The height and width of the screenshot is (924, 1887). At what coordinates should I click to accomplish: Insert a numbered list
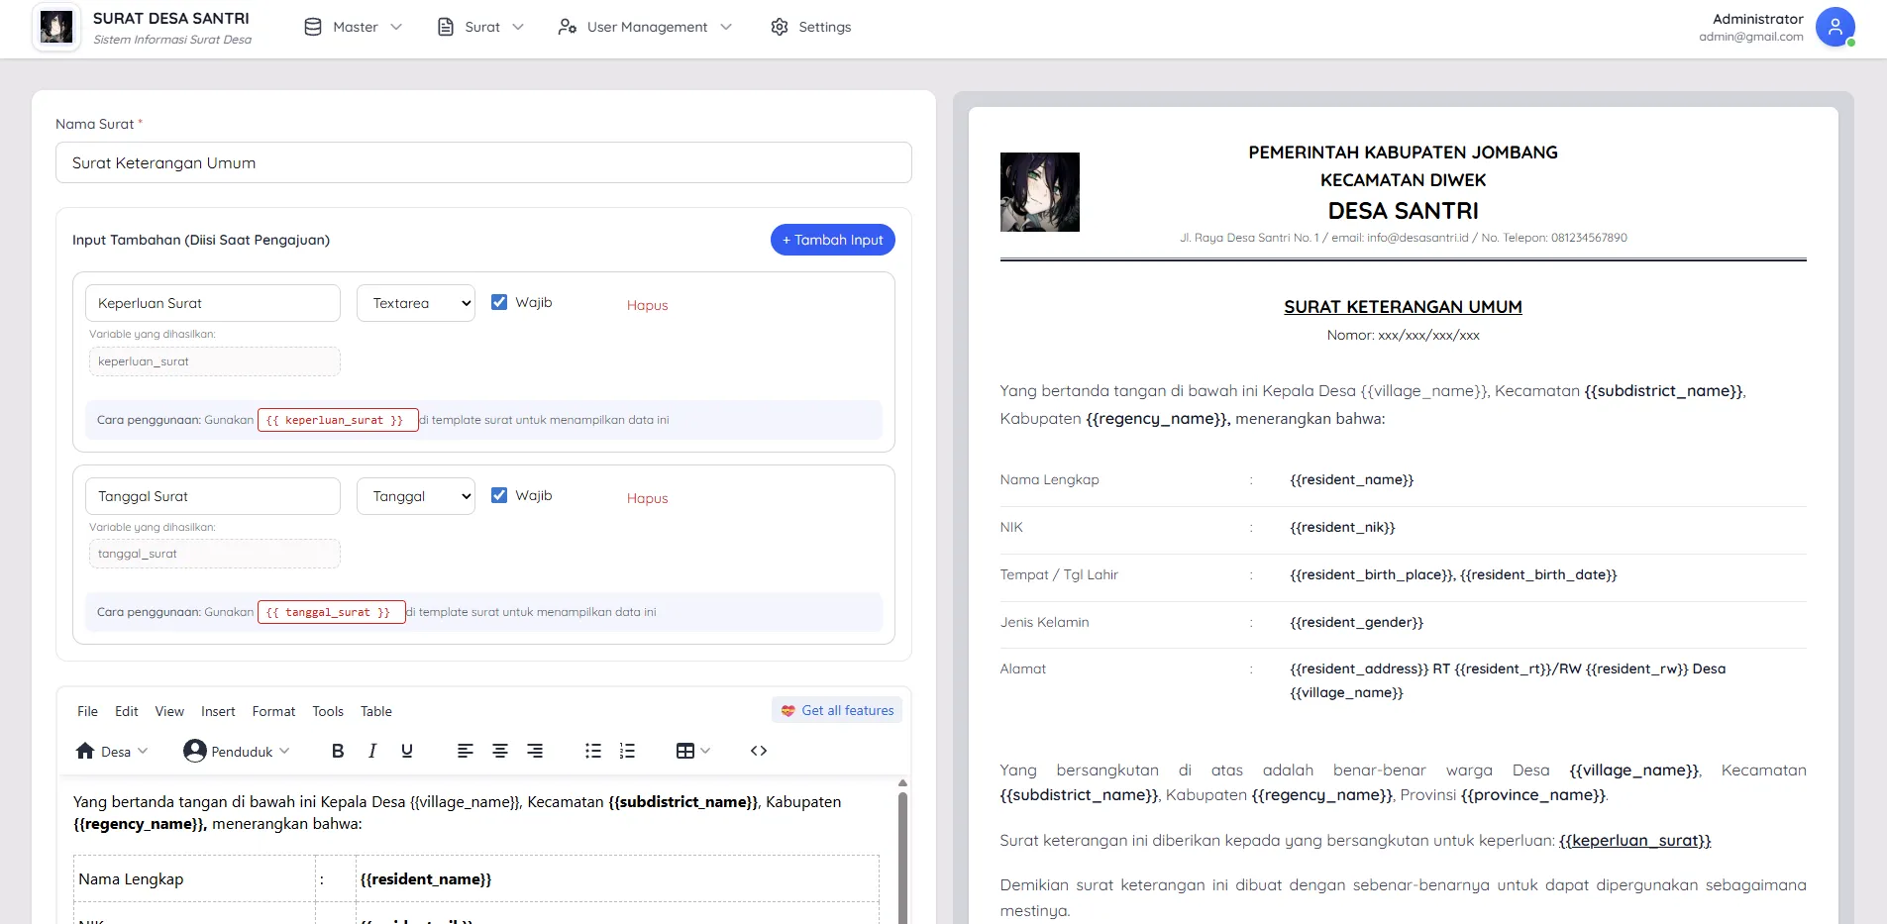pos(627,751)
